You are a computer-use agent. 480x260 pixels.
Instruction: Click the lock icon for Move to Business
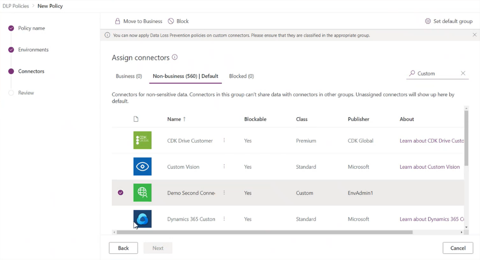point(117,21)
